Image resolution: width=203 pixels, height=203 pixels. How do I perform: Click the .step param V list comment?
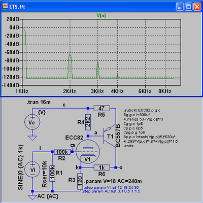(x=112, y=188)
